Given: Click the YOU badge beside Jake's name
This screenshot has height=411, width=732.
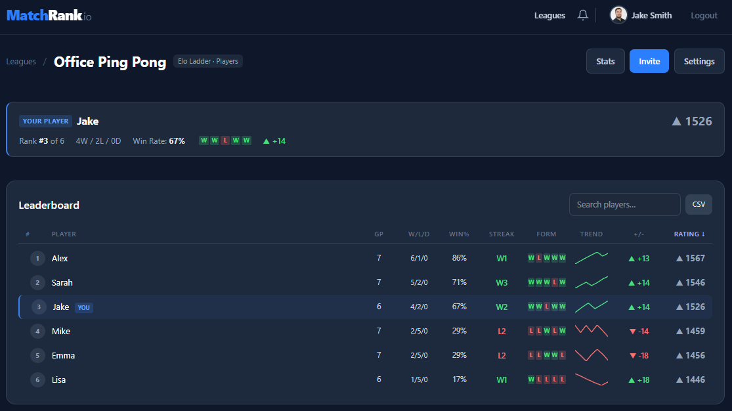Looking at the screenshot, I should pos(83,307).
